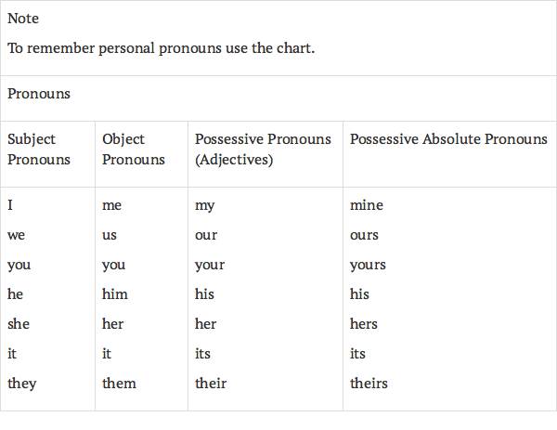557x430 pixels.
Task: Click the sentence about remembering personal pronouns
Action: click(161, 47)
